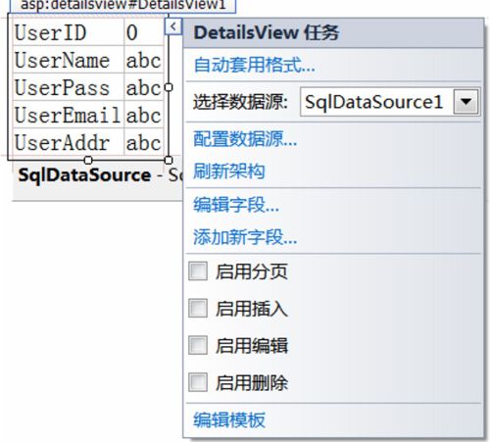Open the SqlDataSource1 dropdown arrow

(465, 102)
